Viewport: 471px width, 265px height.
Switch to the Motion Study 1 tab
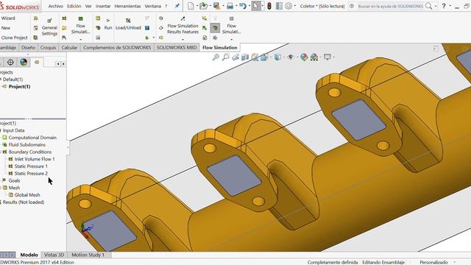tap(88, 255)
